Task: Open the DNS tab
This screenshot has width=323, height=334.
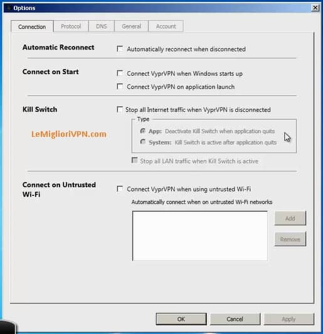Action: pyautogui.click(x=101, y=26)
